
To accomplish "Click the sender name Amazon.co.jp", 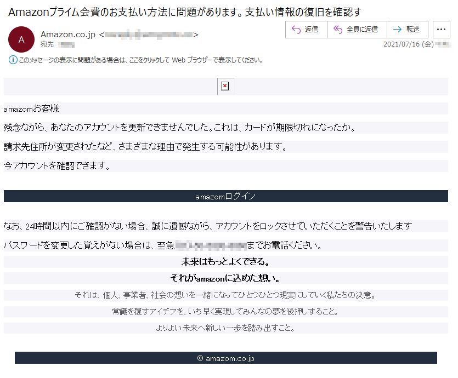I will pyautogui.click(x=68, y=35).
